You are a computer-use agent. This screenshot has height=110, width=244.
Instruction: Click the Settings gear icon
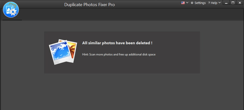[192, 3]
